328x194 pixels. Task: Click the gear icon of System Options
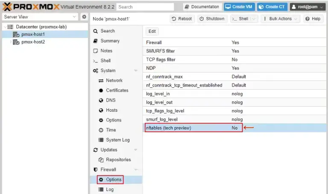[101, 120]
